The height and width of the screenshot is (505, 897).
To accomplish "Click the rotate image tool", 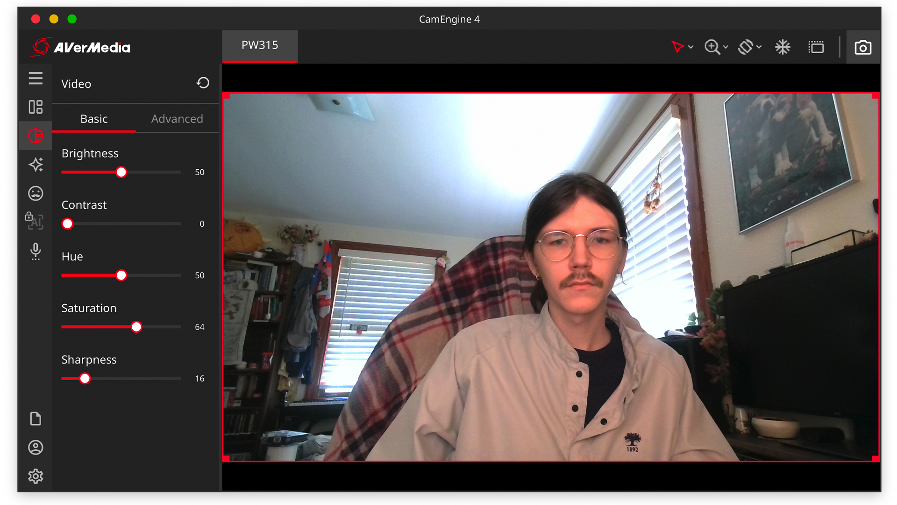I will (x=746, y=47).
